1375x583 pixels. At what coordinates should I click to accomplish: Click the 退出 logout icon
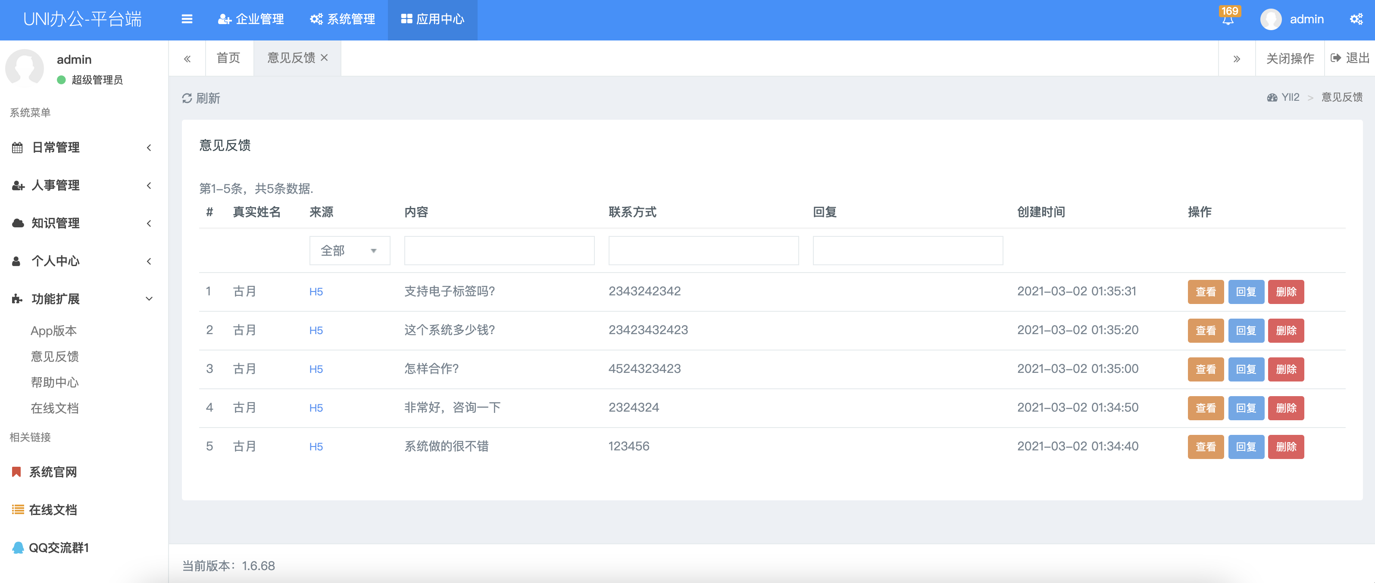coord(1336,58)
